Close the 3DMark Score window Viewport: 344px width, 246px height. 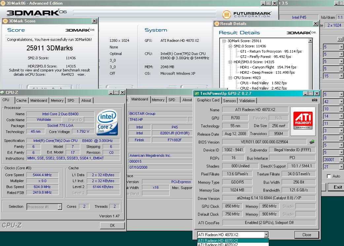[94, 21]
